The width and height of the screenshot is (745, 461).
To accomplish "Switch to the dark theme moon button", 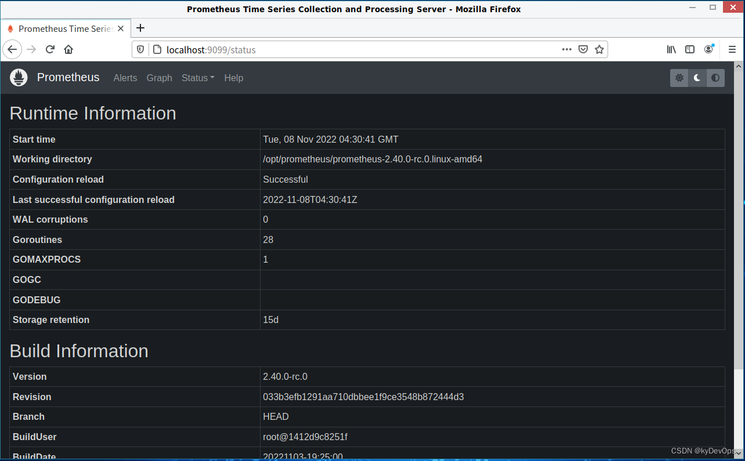I will [x=697, y=78].
